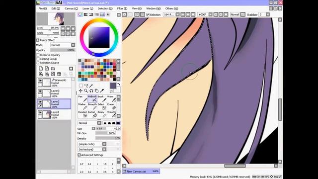The image size is (318, 179).
Task: Select the Pen tool
Action: 82,98
